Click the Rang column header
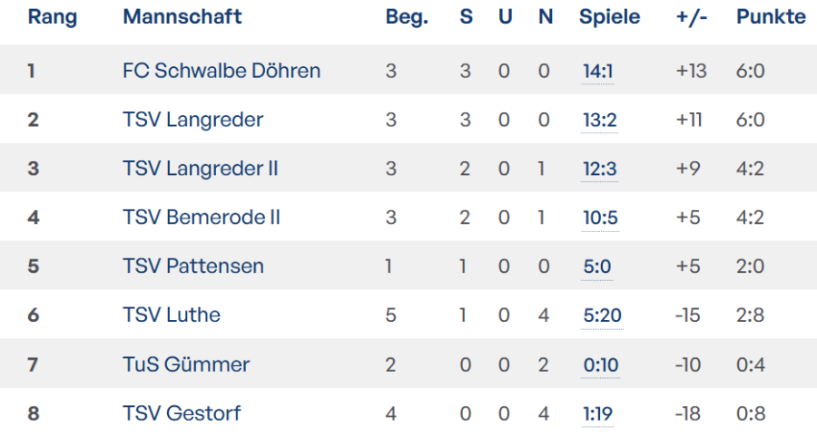This screenshot has width=817, height=436. 53,17
